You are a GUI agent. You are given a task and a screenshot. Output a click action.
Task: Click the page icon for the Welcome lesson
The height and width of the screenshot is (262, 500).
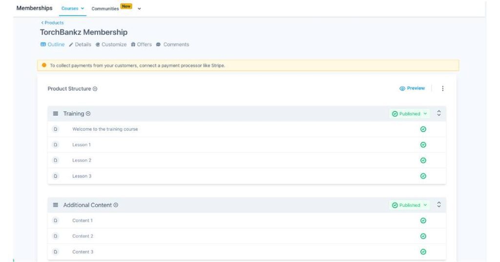point(56,129)
